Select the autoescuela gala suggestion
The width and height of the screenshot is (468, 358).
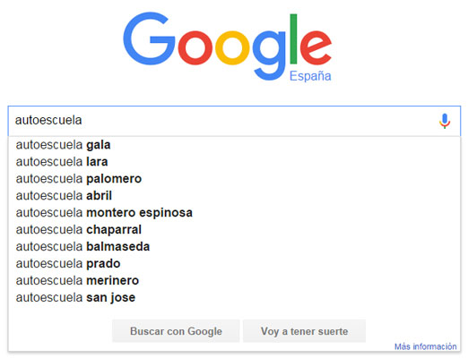[x=234, y=145]
